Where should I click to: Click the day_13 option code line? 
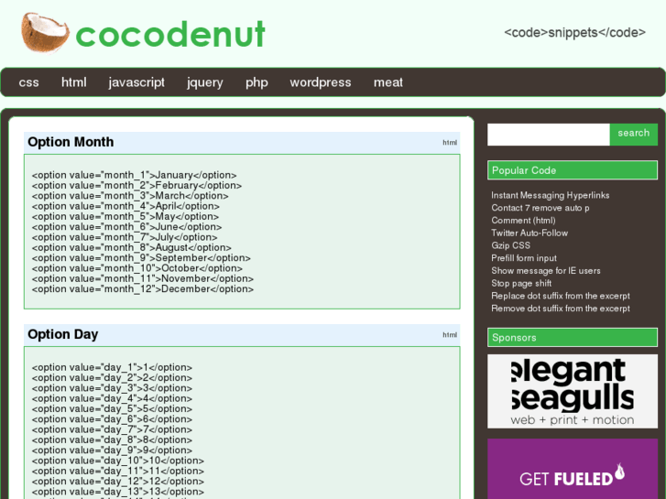pyautogui.click(x=117, y=492)
